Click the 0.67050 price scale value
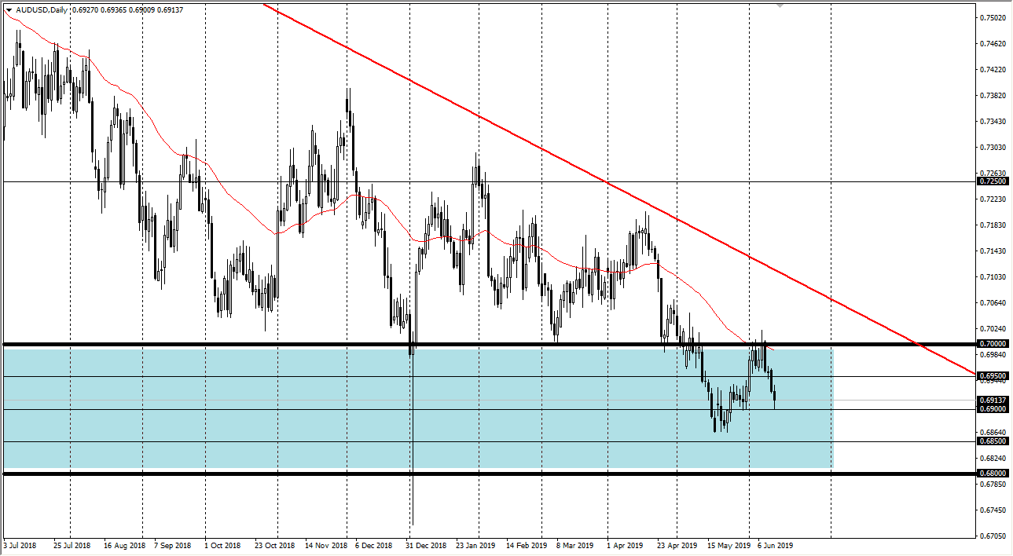Viewport: 1013px width, 556px height. point(993,536)
